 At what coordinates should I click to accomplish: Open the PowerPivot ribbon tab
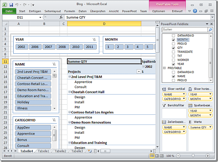point(129,11)
